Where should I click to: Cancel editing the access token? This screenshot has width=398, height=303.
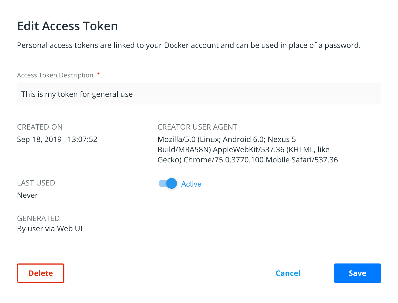[288, 273]
